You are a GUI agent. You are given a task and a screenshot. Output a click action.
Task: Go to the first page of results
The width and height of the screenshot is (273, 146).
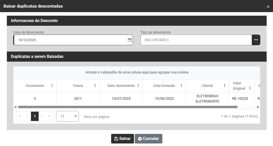pos(20,116)
